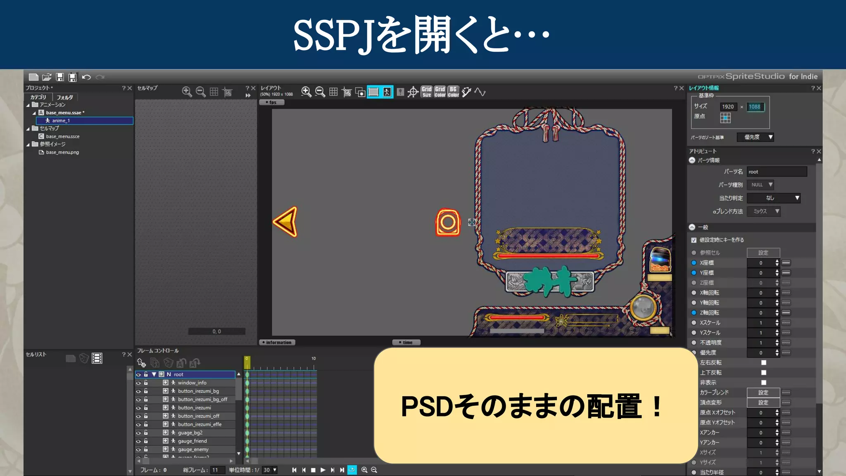846x476 pixels.
Task: Open a project using the open folder icon
Action: pyautogui.click(x=47, y=77)
